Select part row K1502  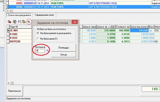click(20, 34)
